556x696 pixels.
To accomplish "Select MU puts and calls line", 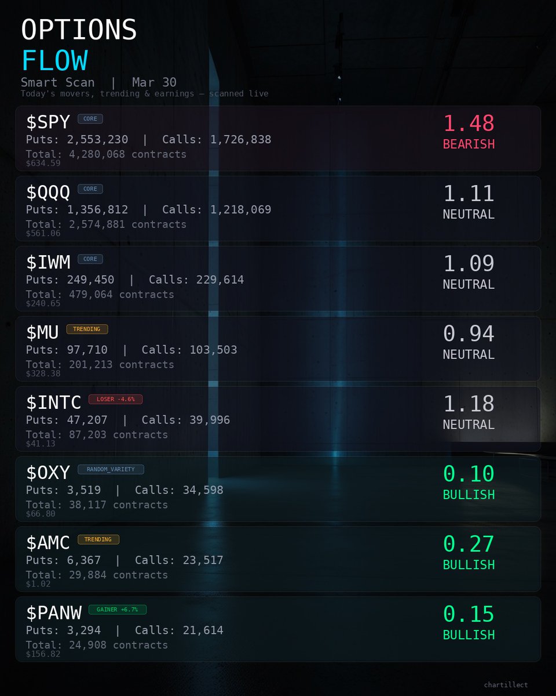I will 131,350.
